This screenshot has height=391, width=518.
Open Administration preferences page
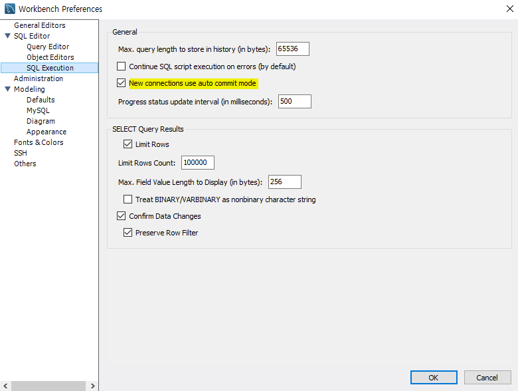coord(39,78)
